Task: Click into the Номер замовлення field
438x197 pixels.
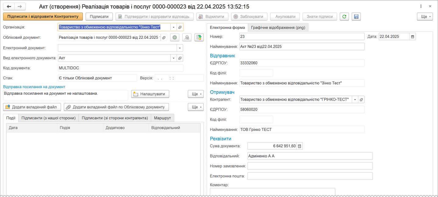Action: 310,166
